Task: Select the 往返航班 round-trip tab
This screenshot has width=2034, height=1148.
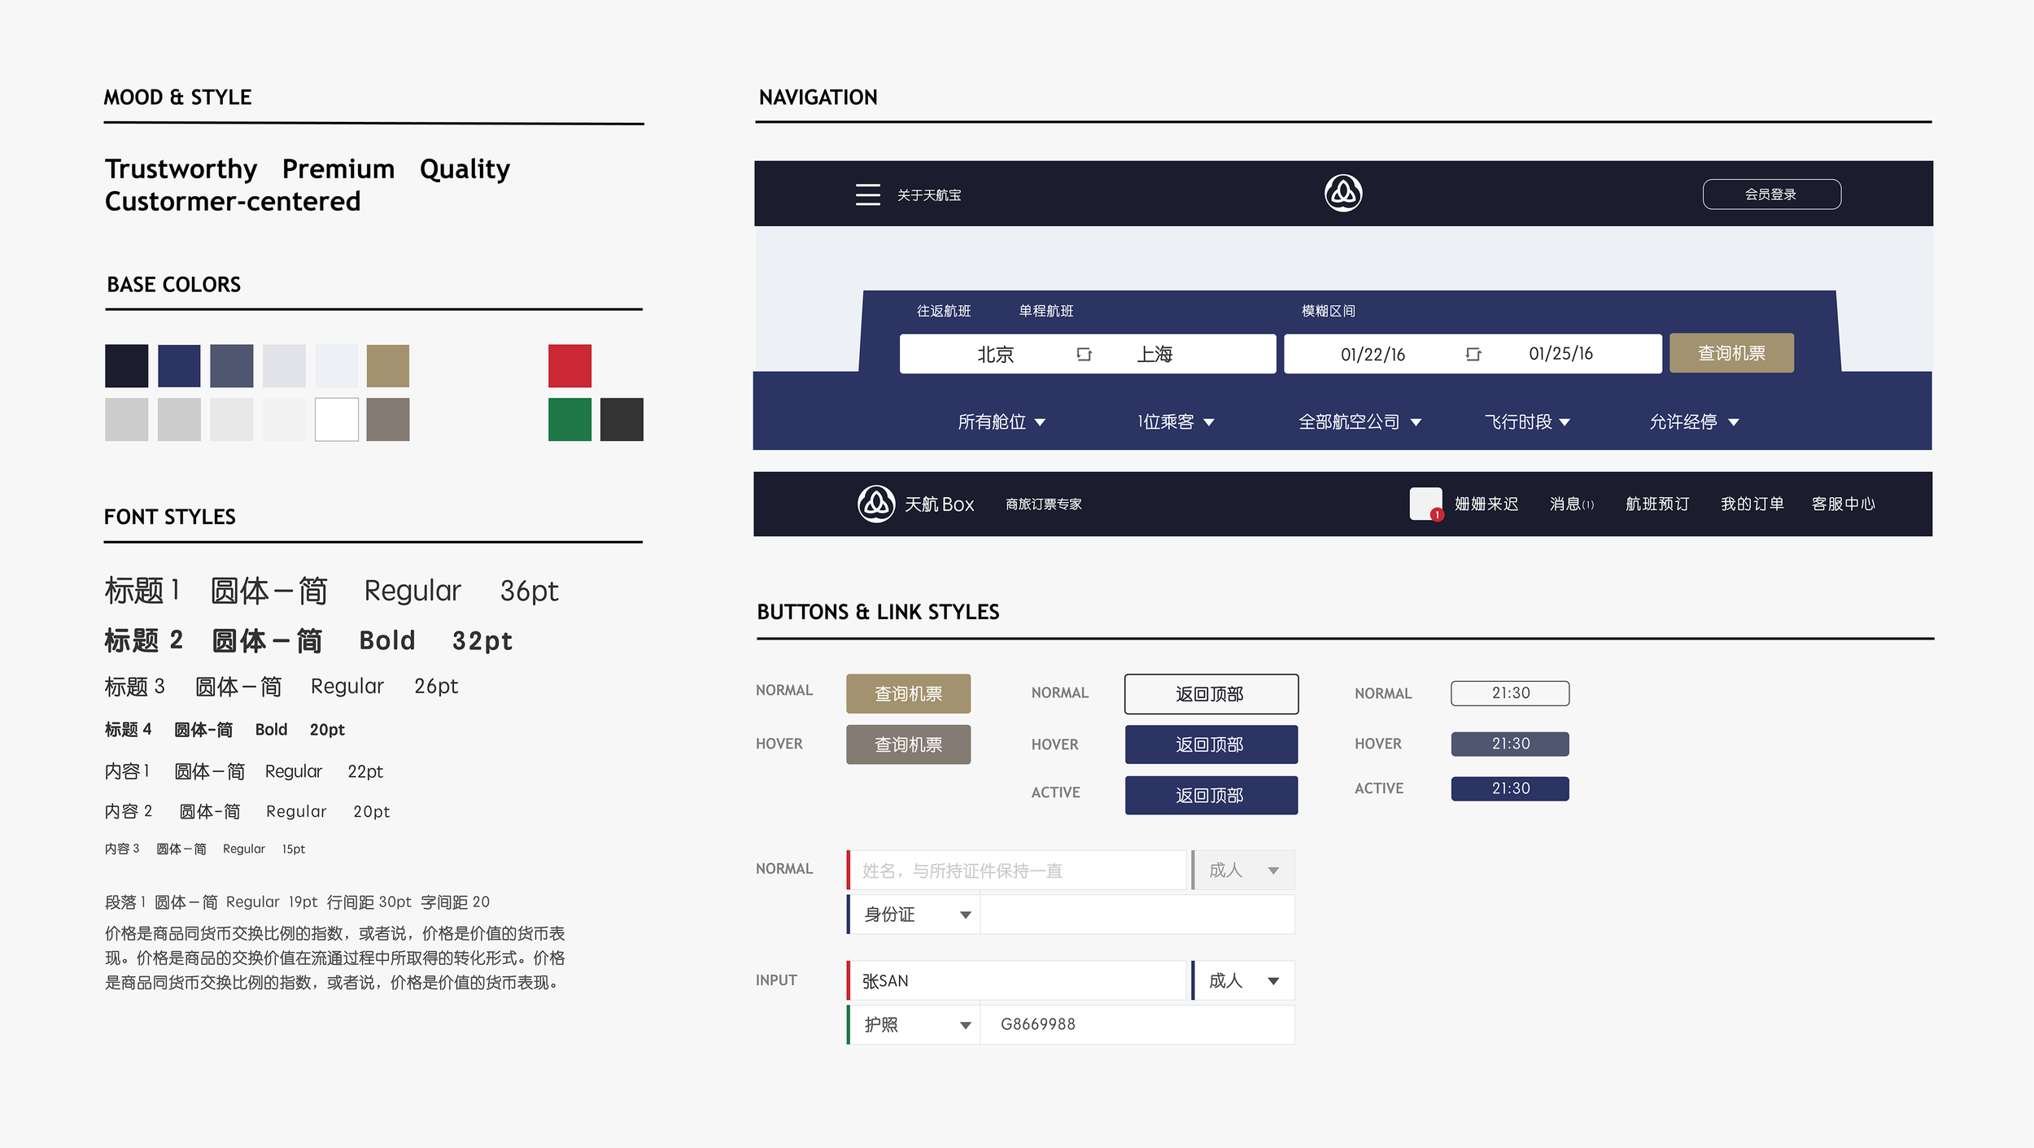Action: coord(944,311)
